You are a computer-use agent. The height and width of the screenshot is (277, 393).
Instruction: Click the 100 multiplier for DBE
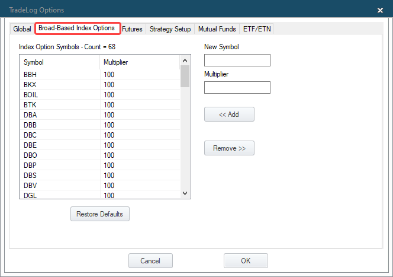tap(109, 145)
